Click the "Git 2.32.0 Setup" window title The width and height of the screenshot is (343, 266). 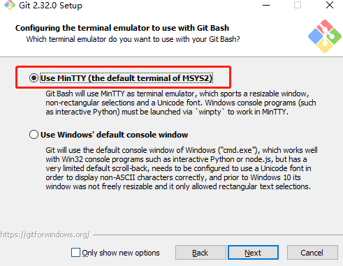pyautogui.click(x=50, y=6)
